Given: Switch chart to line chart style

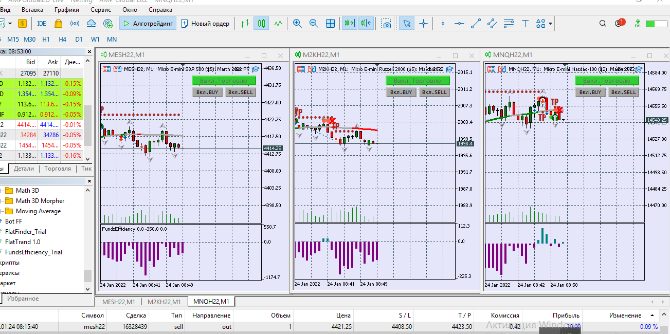Looking at the screenshot, I should click(x=278, y=23).
